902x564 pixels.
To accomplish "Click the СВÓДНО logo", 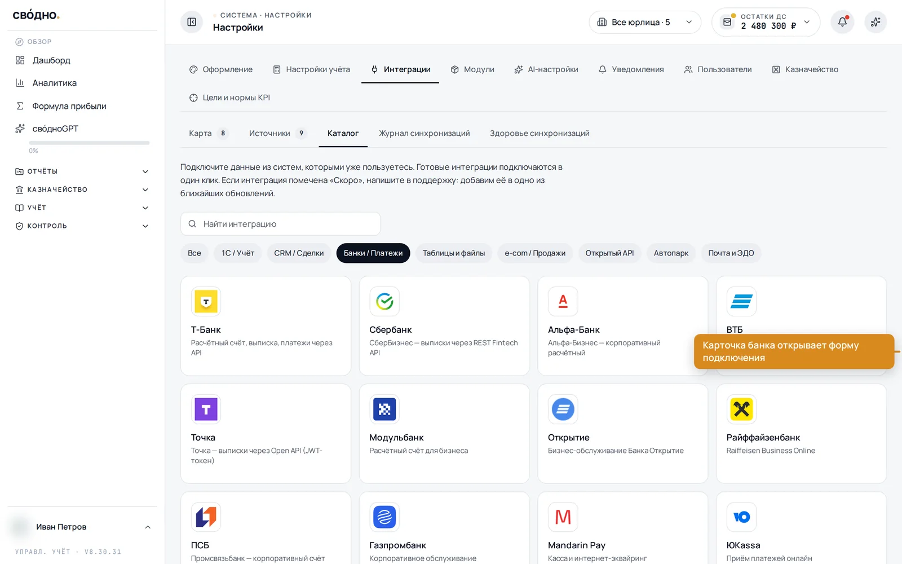I will coord(36,15).
